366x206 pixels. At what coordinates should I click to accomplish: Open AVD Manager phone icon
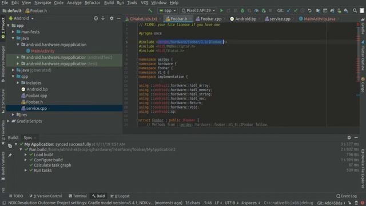[339, 10]
